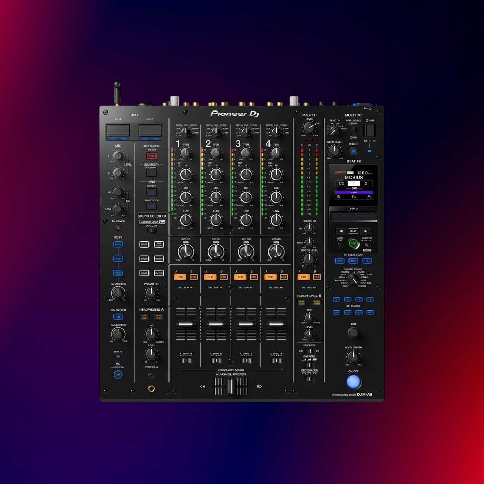Turn on the MIC FX PITCH button
Image resolution: width=484 pixels, height=484 pixels.
118,259
